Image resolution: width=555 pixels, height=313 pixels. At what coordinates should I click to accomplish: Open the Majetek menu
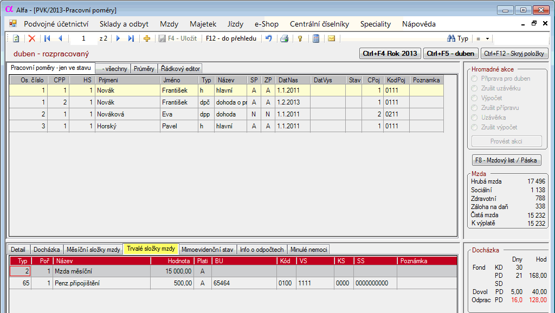pos(203,24)
